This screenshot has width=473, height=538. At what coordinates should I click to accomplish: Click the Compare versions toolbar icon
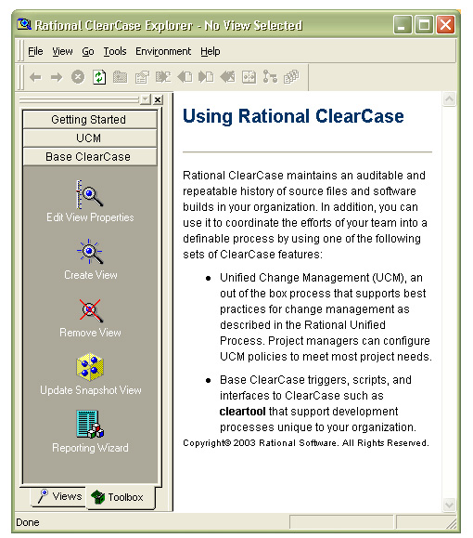click(249, 77)
